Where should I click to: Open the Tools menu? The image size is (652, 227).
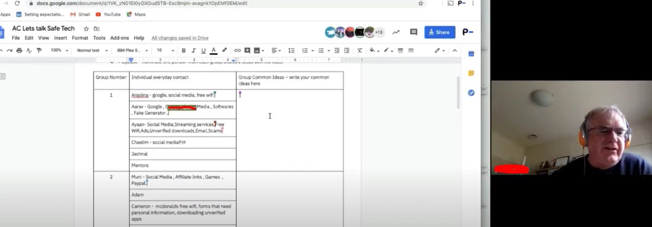[x=99, y=38]
